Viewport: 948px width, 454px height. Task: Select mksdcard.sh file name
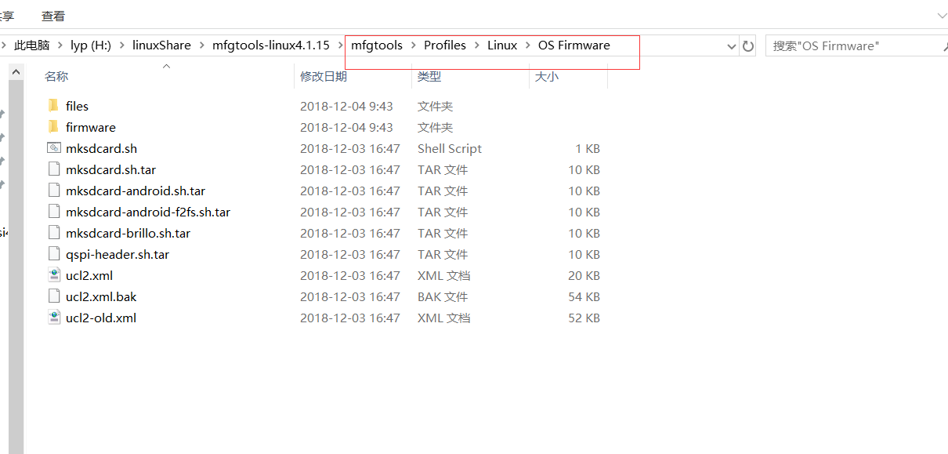(101, 148)
